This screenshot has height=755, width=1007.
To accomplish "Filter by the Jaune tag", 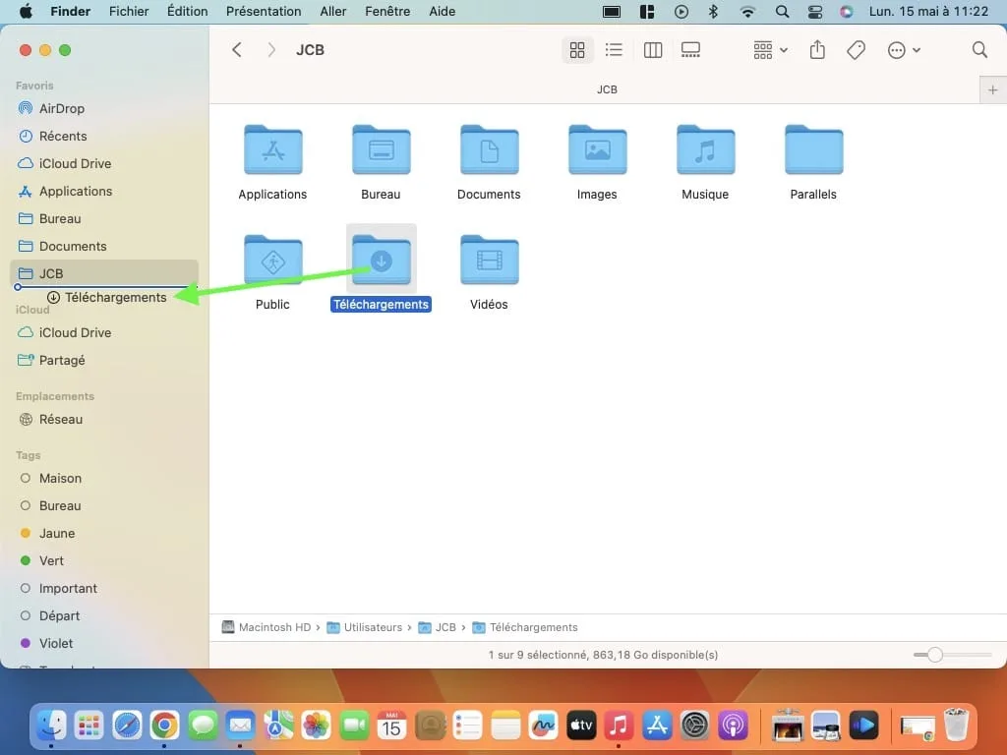I will [x=56, y=534].
